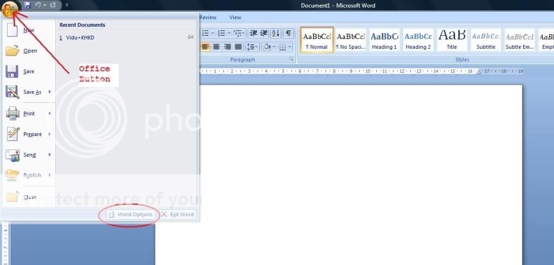
Task: Pin the Vidu+KHKD recent document
Action: (190, 37)
